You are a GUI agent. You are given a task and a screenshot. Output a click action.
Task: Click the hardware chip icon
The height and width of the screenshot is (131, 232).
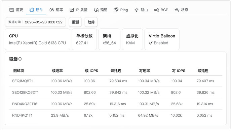point(32,10)
